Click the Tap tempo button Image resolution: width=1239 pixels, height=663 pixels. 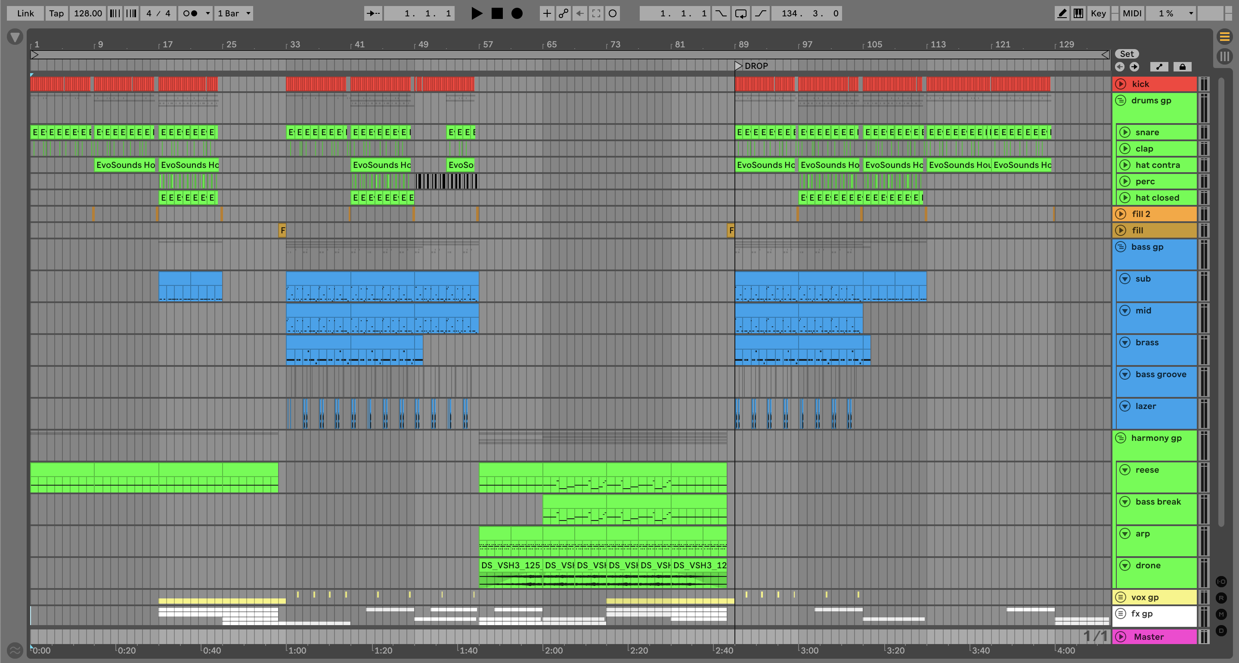click(56, 13)
